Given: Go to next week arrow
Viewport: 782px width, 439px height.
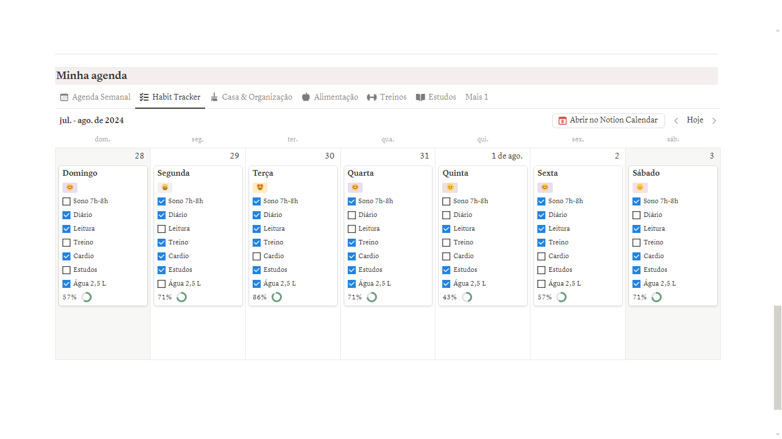Looking at the screenshot, I should click(x=714, y=121).
